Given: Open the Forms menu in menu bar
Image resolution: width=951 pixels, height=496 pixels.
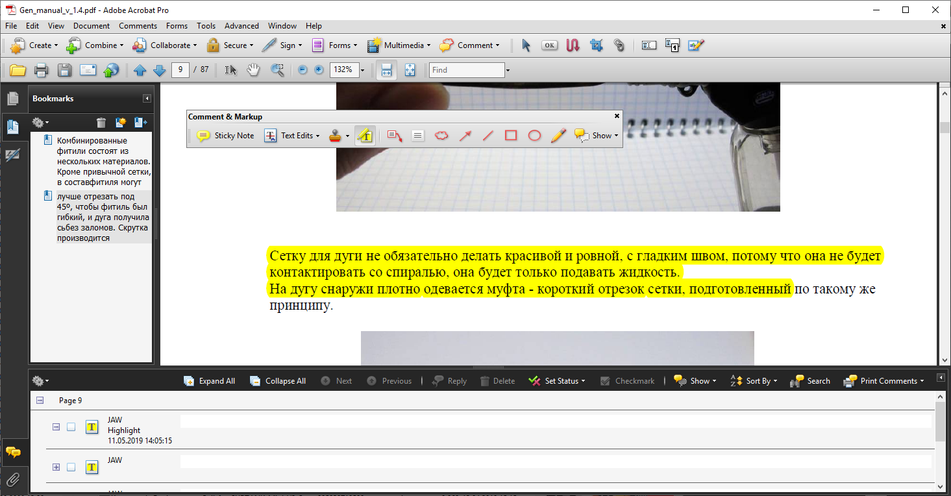Looking at the screenshot, I should [177, 26].
